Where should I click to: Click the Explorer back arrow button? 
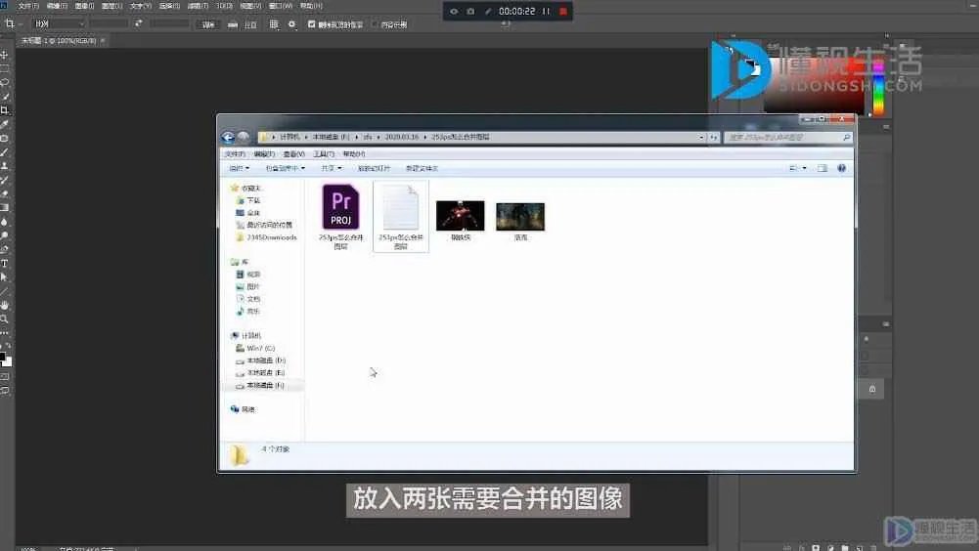[x=228, y=138]
